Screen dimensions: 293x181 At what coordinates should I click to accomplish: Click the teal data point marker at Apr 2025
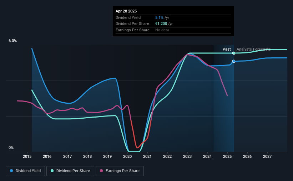click(x=234, y=53)
